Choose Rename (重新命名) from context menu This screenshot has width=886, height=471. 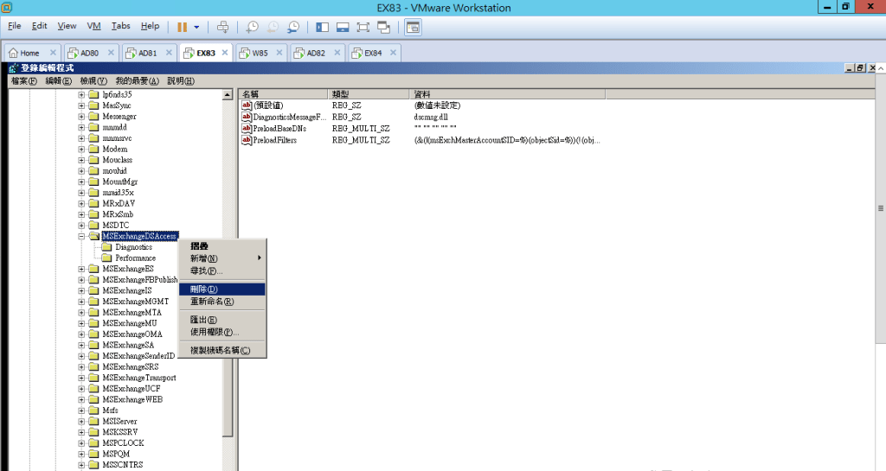tap(212, 302)
